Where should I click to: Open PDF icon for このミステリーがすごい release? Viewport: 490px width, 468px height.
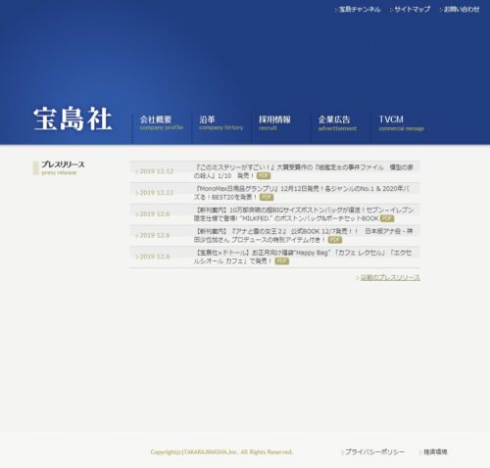(x=264, y=176)
